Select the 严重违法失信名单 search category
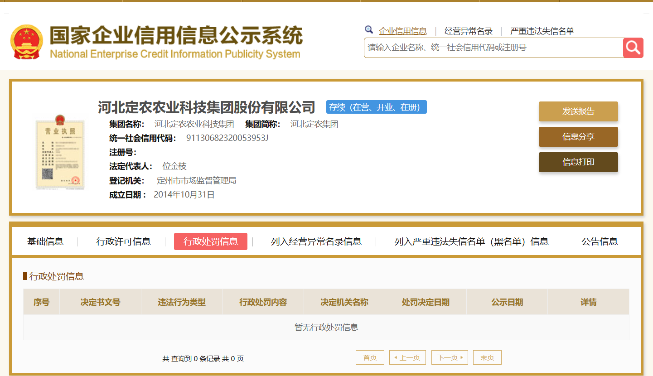 [x=542, y=31]
